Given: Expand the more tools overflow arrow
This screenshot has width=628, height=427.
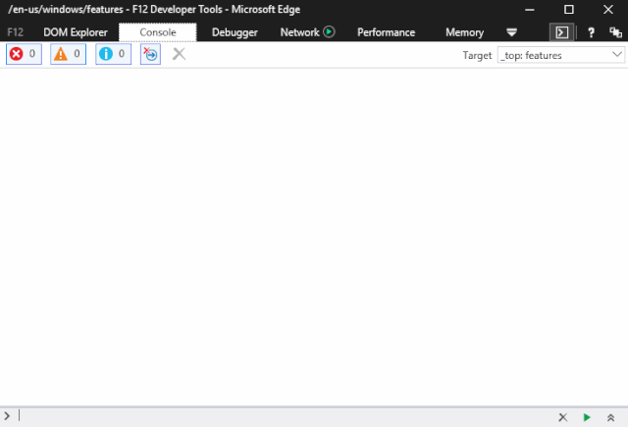Looking at the screenshot, I should pyautogui.click(x=511, y=32).
